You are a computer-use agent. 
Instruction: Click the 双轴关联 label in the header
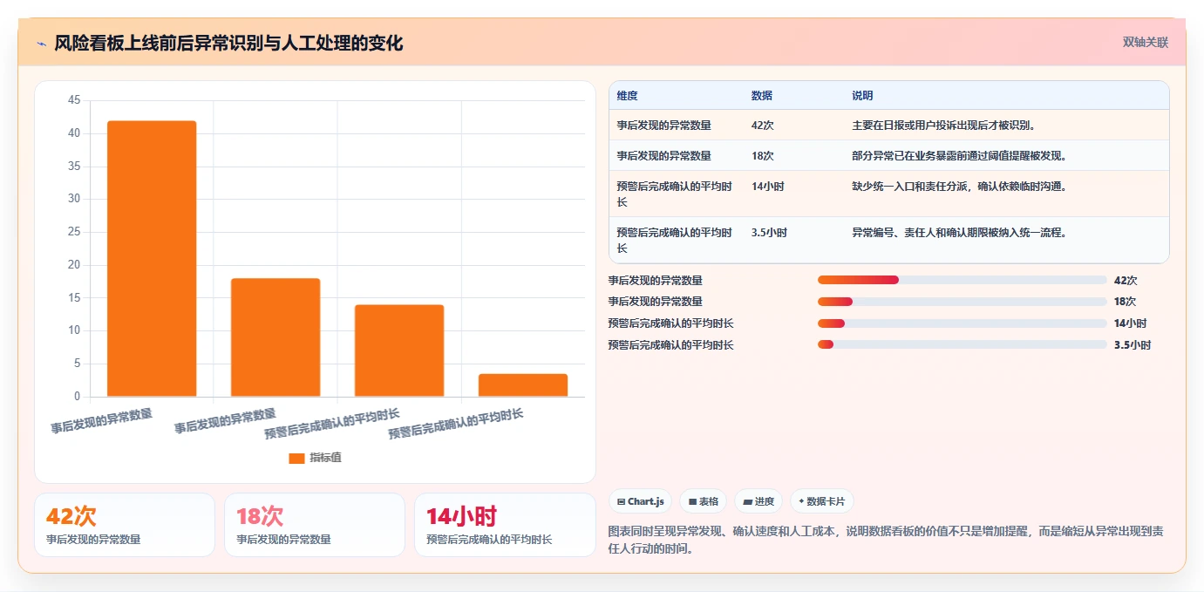1146,43
